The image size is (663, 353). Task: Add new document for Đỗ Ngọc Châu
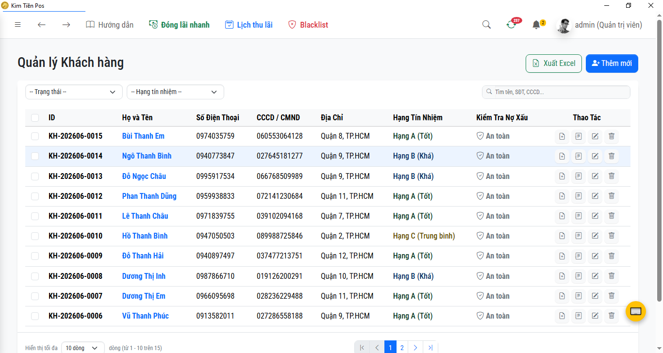[562, 176]
